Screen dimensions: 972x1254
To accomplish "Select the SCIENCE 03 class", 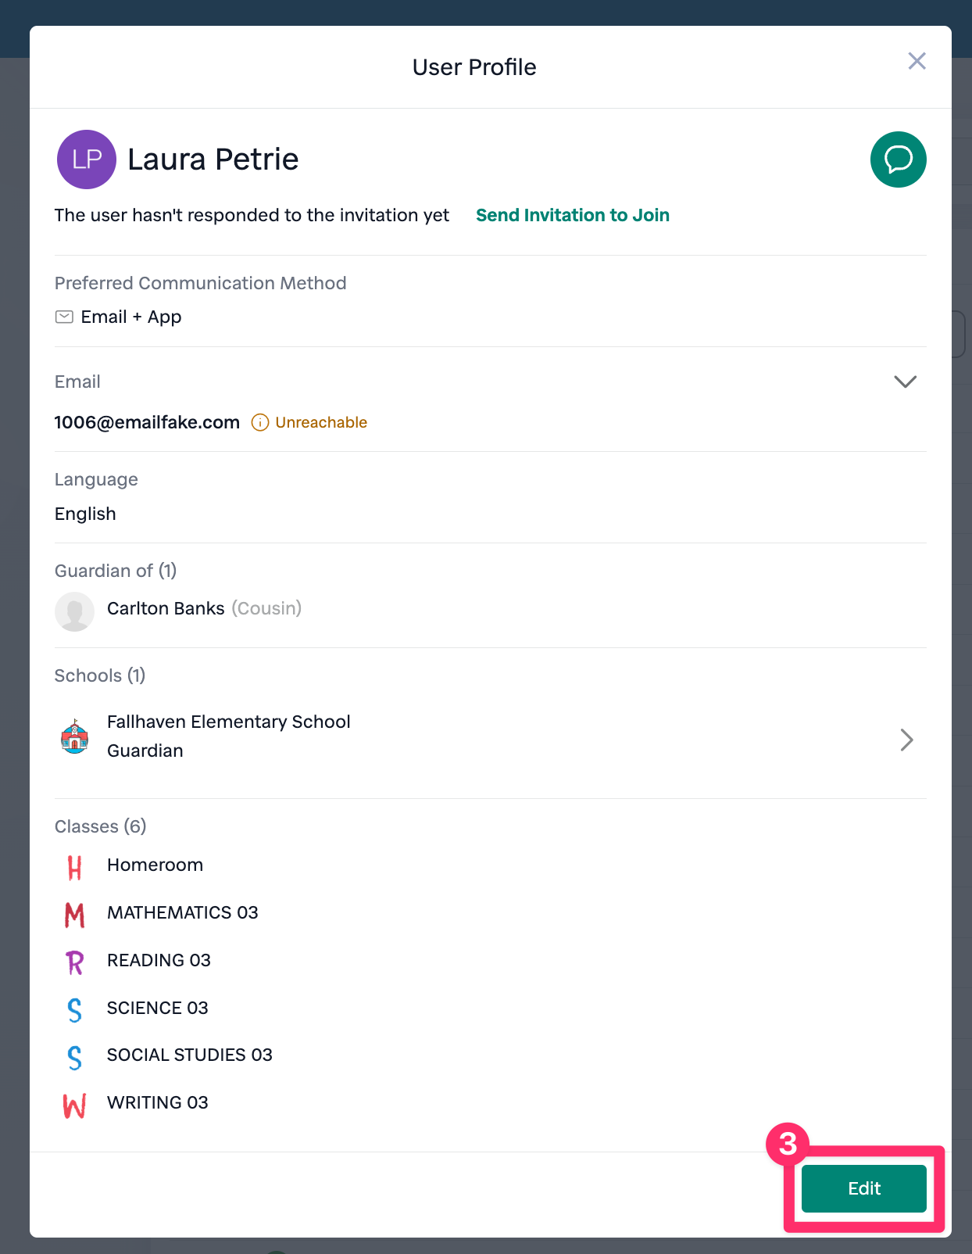I will pos(157,1008).
